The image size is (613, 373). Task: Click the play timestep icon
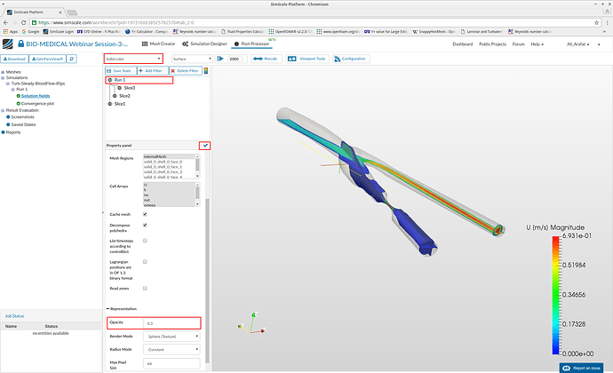[x=220, y=59]
